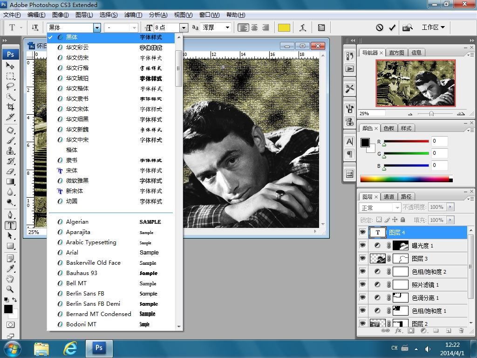Switch to the 直方图 tab
Image resolution: width=477 pixels, height=358 pixels.
point(396,53)
